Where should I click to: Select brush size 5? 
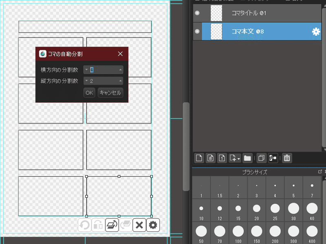[x=293, y=188]
